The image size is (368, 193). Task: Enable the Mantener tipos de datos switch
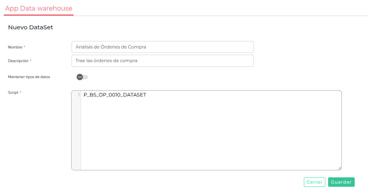(82, 77)
